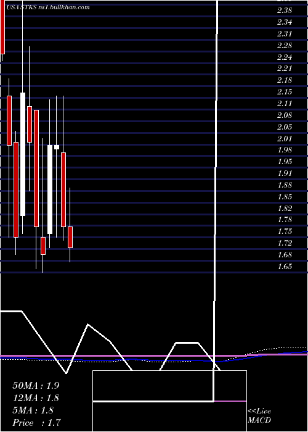Click the 2.21 price axis label

(285, 69)
